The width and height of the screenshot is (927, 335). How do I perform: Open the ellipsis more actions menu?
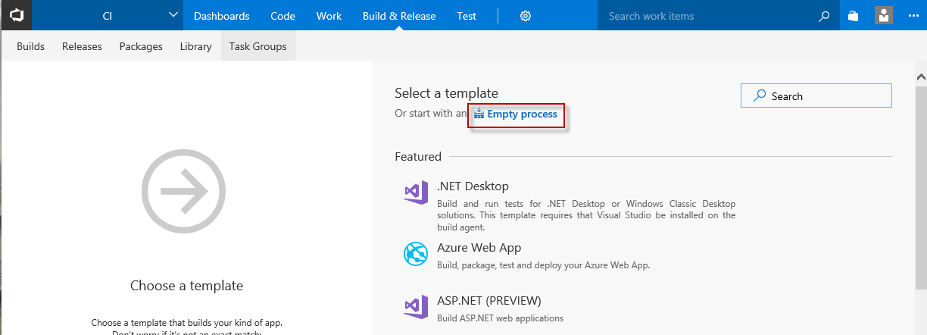point(913,16)
